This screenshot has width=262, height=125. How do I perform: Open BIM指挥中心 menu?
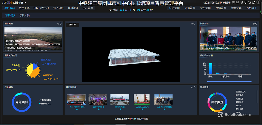[x=41, y=8]
